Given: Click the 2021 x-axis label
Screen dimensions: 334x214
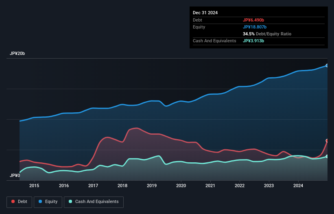Looking at the screenshot, I should coord(210,186).
